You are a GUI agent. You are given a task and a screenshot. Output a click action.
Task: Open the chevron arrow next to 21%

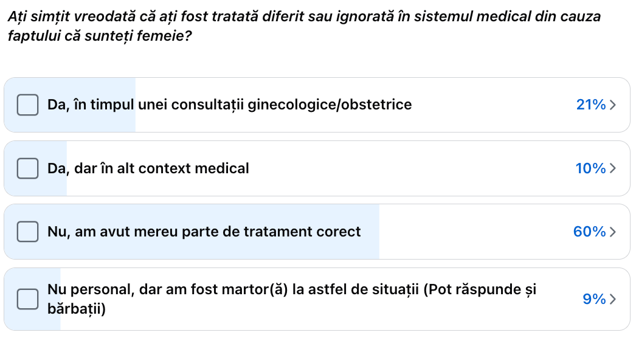click(x=613, y=105)
